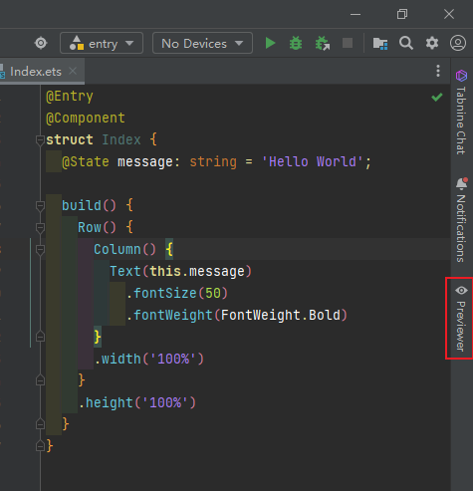Open the No Devices dropdown
473x491 pixels.
pos(202,43)
